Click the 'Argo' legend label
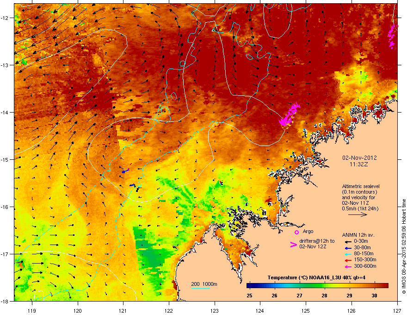The width and height of the screenshot is (407, 315). (x=308, y=231)
